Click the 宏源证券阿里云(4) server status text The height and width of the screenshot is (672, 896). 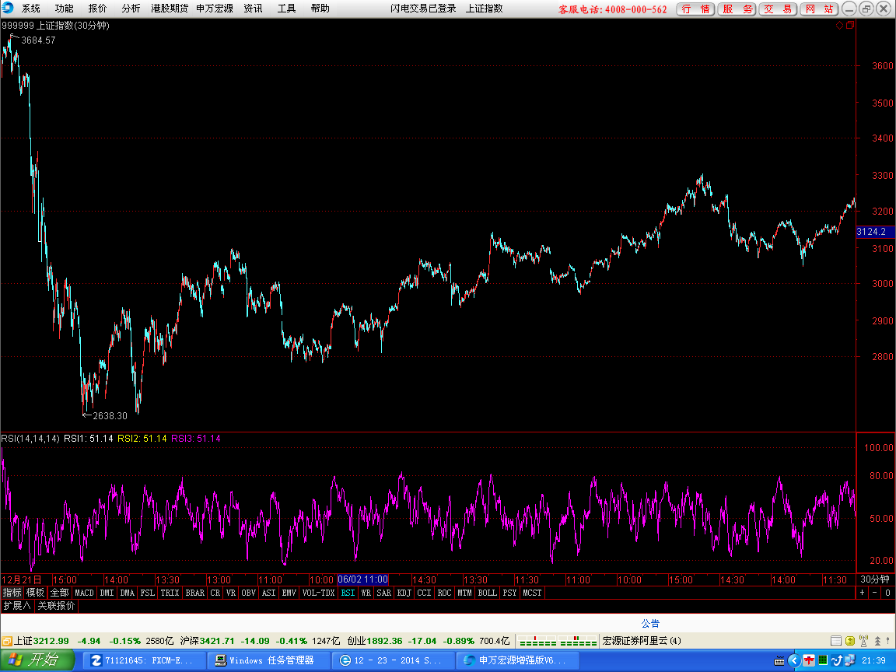pos(642,641)
